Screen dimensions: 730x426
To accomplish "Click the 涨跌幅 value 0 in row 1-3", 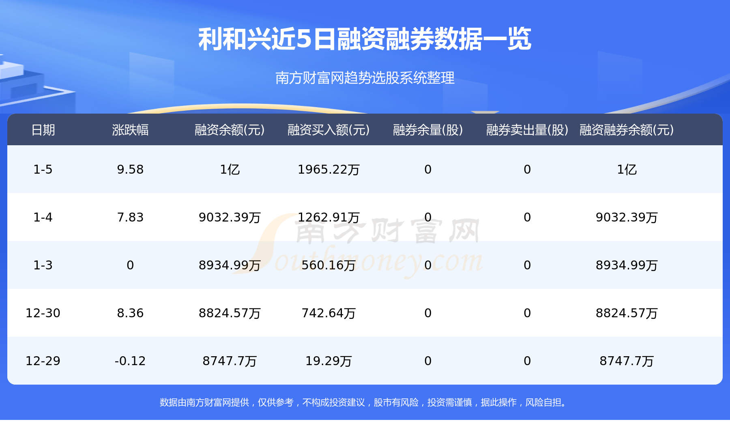I will [130, 265].
